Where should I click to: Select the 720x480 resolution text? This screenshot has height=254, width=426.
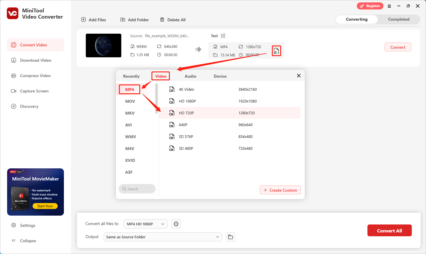click(x=246, y=148)
